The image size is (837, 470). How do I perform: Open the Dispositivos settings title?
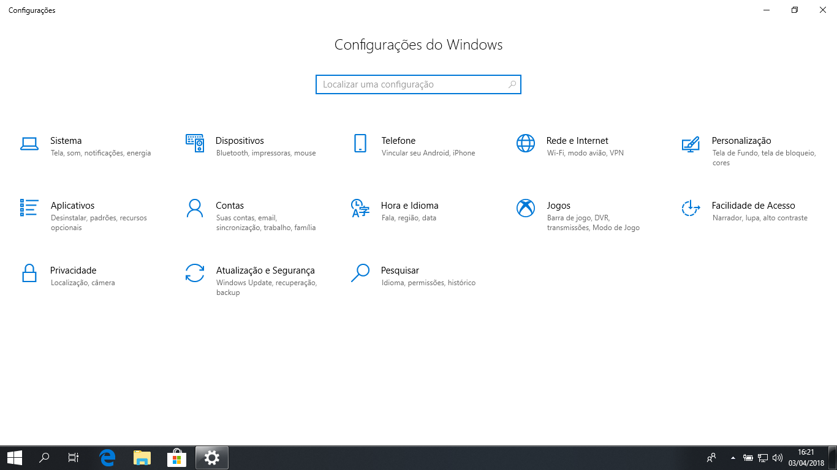click(x=240, y=141)
